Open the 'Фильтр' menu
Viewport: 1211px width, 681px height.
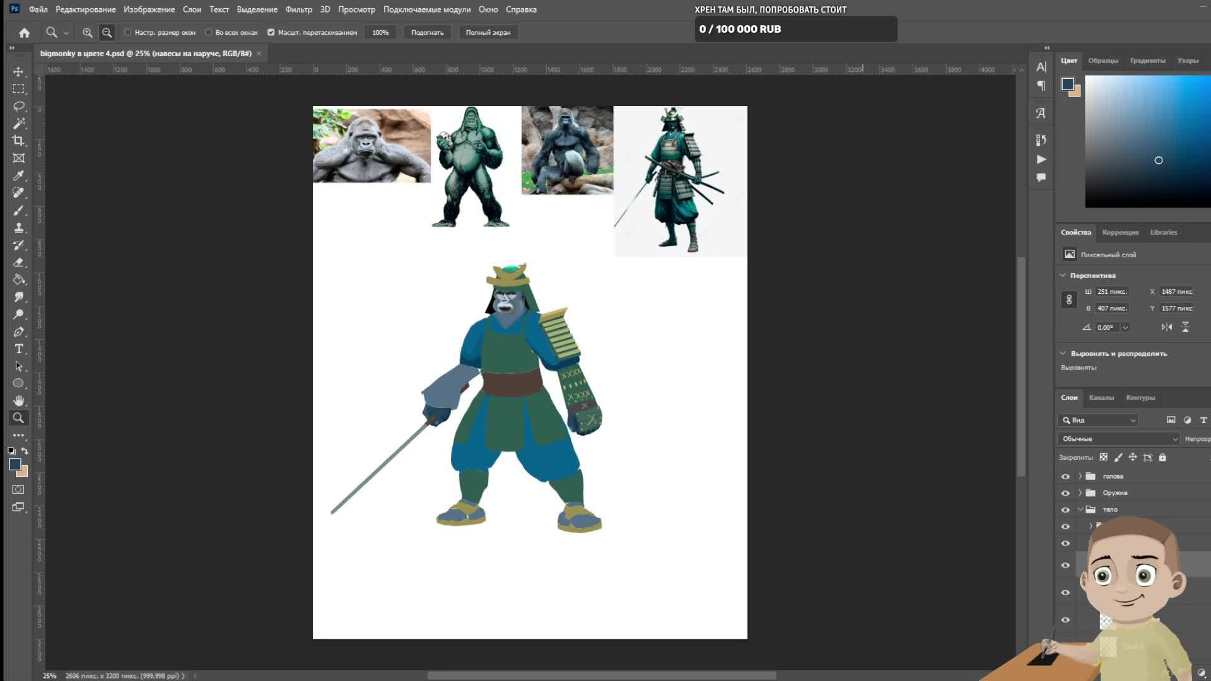pos(298,9)
